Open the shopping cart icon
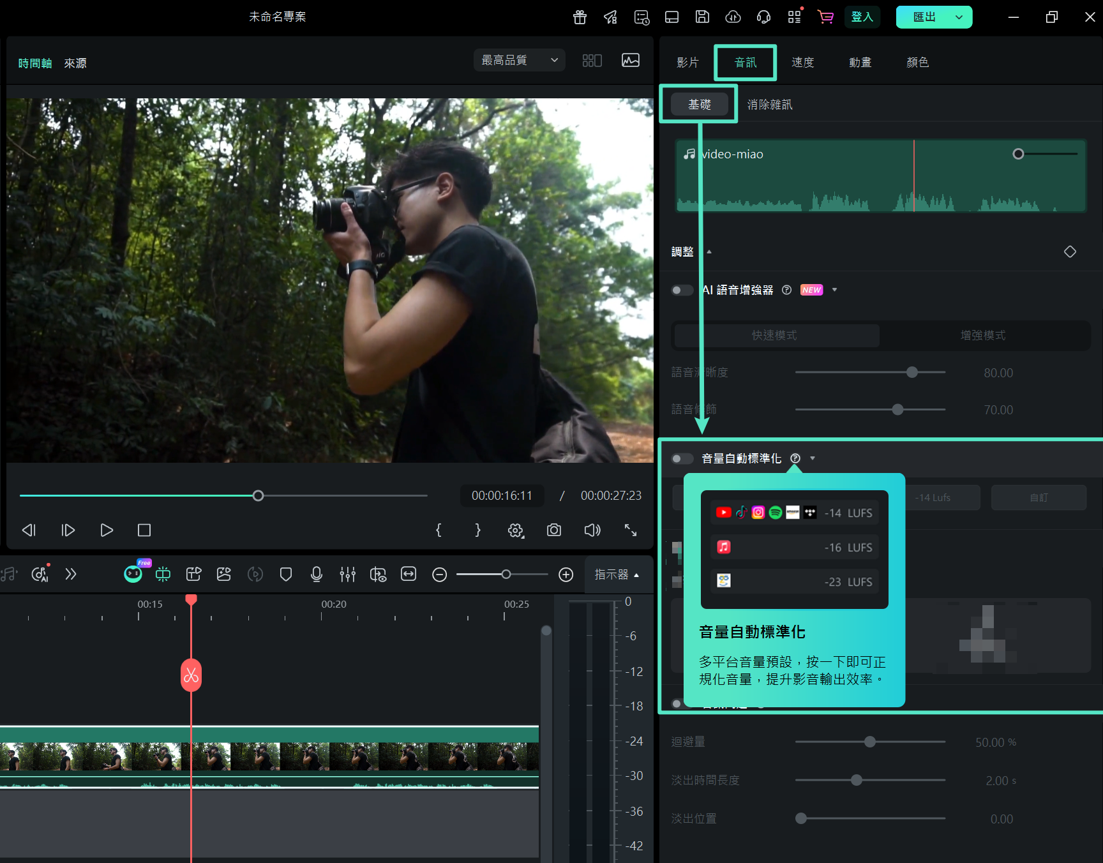Viewport: 1103px width, 863px height. (825, 17)
